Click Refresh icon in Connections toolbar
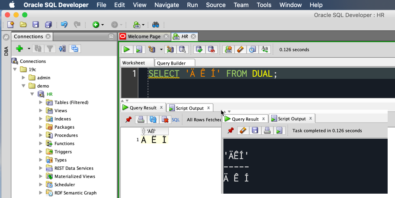The height and width of the screenshot is (198, 395). 38,49
